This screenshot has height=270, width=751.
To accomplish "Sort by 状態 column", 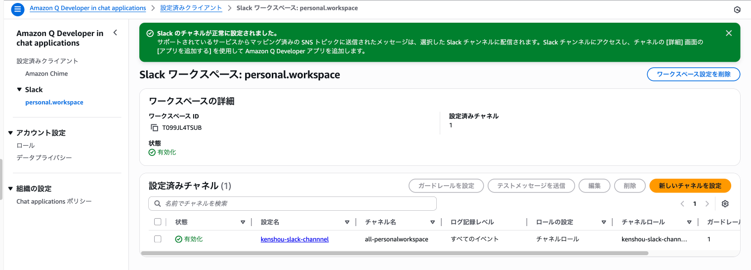I will pos(243,222).
